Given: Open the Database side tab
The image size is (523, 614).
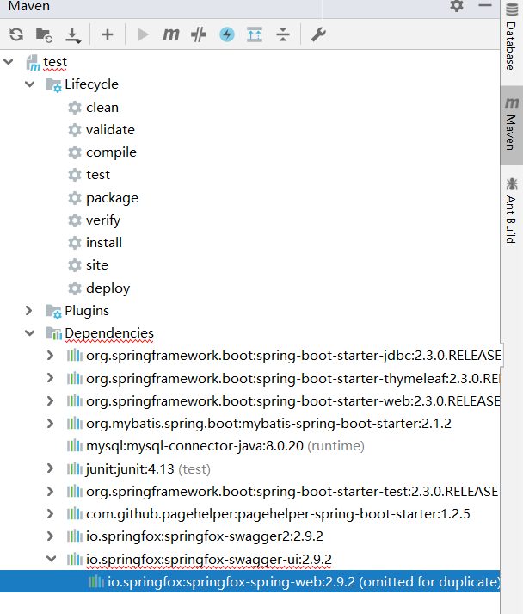Looking at the screenshot, I should pyautogui.click(x=511, y=36).
